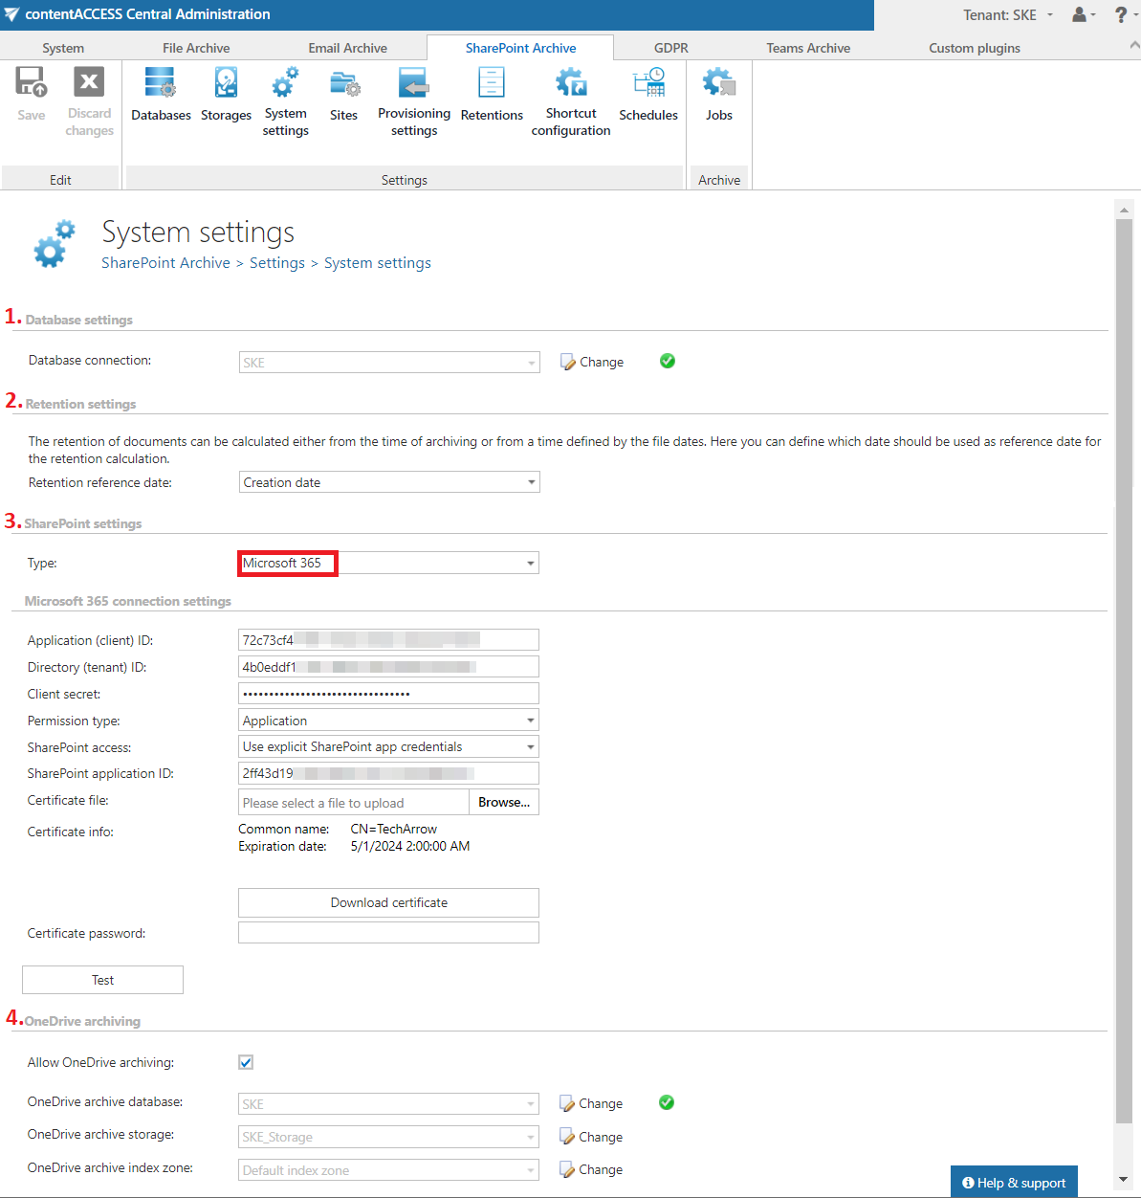The height and width of the screenshot is (1198, 1141).
Task: Uncheck Allow OneDrive archiving checkbox
Action: [246, 1062]
